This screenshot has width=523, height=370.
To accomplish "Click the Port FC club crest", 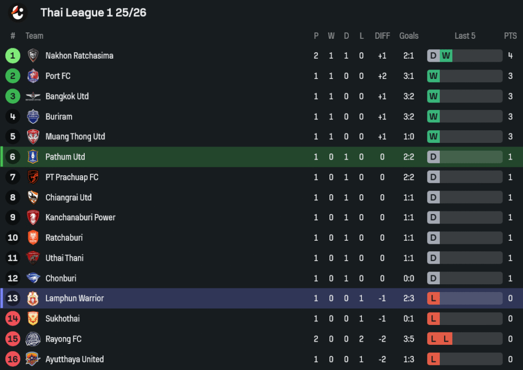I will [x=33, y=76].
